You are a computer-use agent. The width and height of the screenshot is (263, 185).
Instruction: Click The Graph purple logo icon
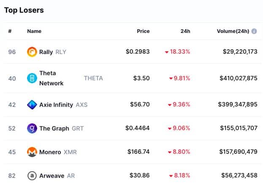pyautogui.click(x=32, y=128)
